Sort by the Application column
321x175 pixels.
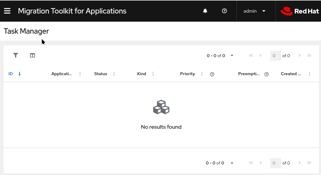tap(66, 74)
